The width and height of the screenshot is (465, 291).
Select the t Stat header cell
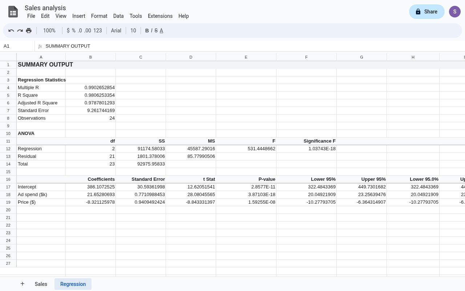(191, 179)
